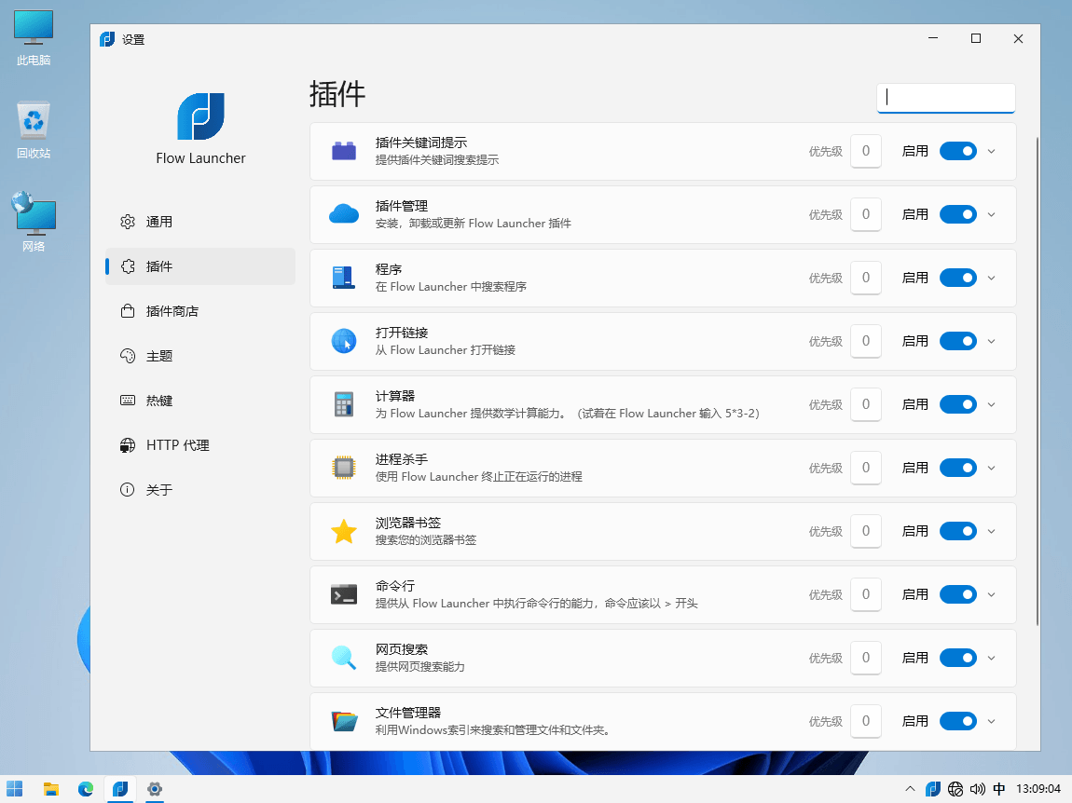
Task: Toggle the 进程杀手 plugin off
Action: pyautogui.click(x=958, y=469)
